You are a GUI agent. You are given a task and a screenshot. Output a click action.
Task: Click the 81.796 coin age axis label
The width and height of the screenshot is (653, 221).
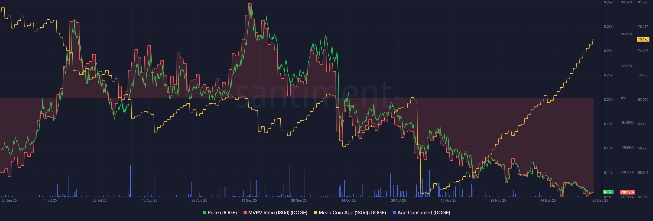(x=643, y=2)
